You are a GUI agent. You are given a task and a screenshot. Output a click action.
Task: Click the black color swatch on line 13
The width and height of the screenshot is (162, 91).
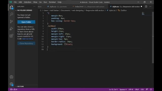[x=65, y=44]
